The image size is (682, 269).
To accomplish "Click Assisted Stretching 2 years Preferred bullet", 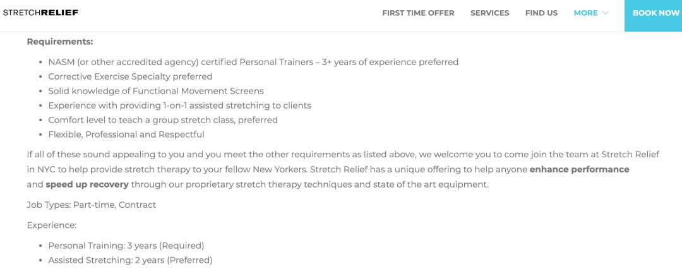I will [x=130, y=260].
